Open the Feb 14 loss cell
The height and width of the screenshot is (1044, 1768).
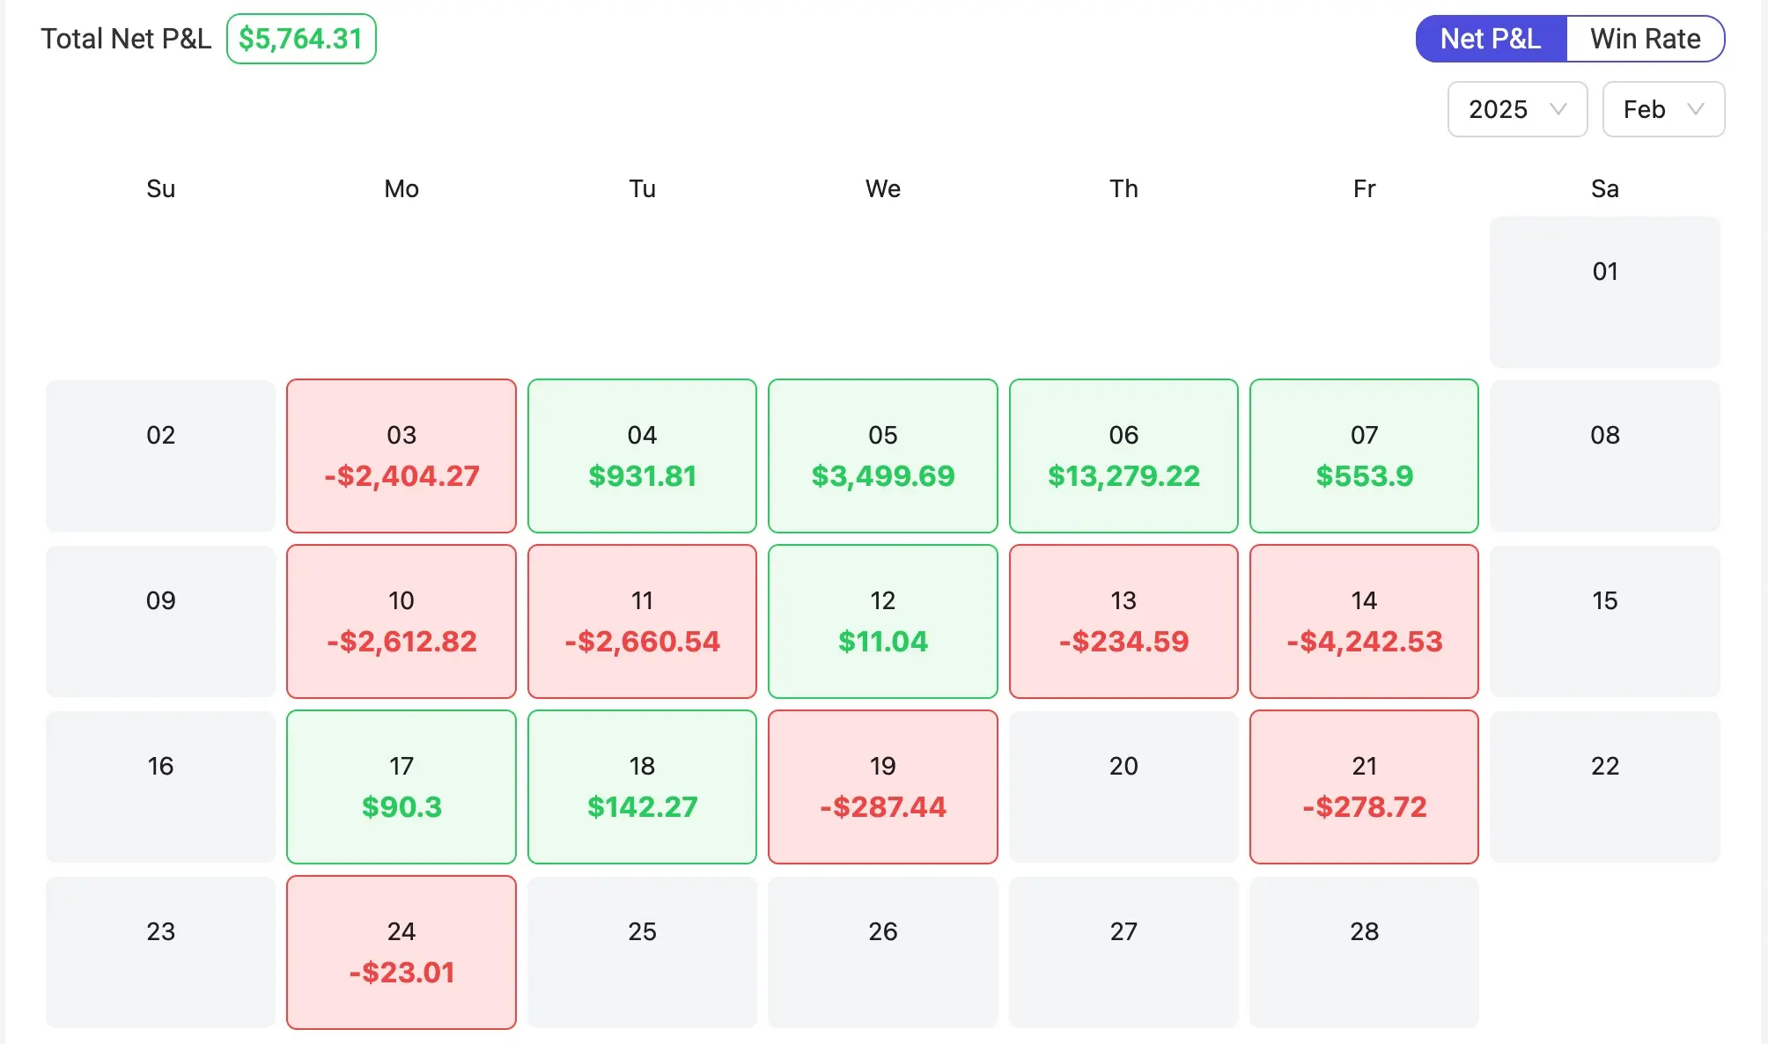click(1364, 621)
